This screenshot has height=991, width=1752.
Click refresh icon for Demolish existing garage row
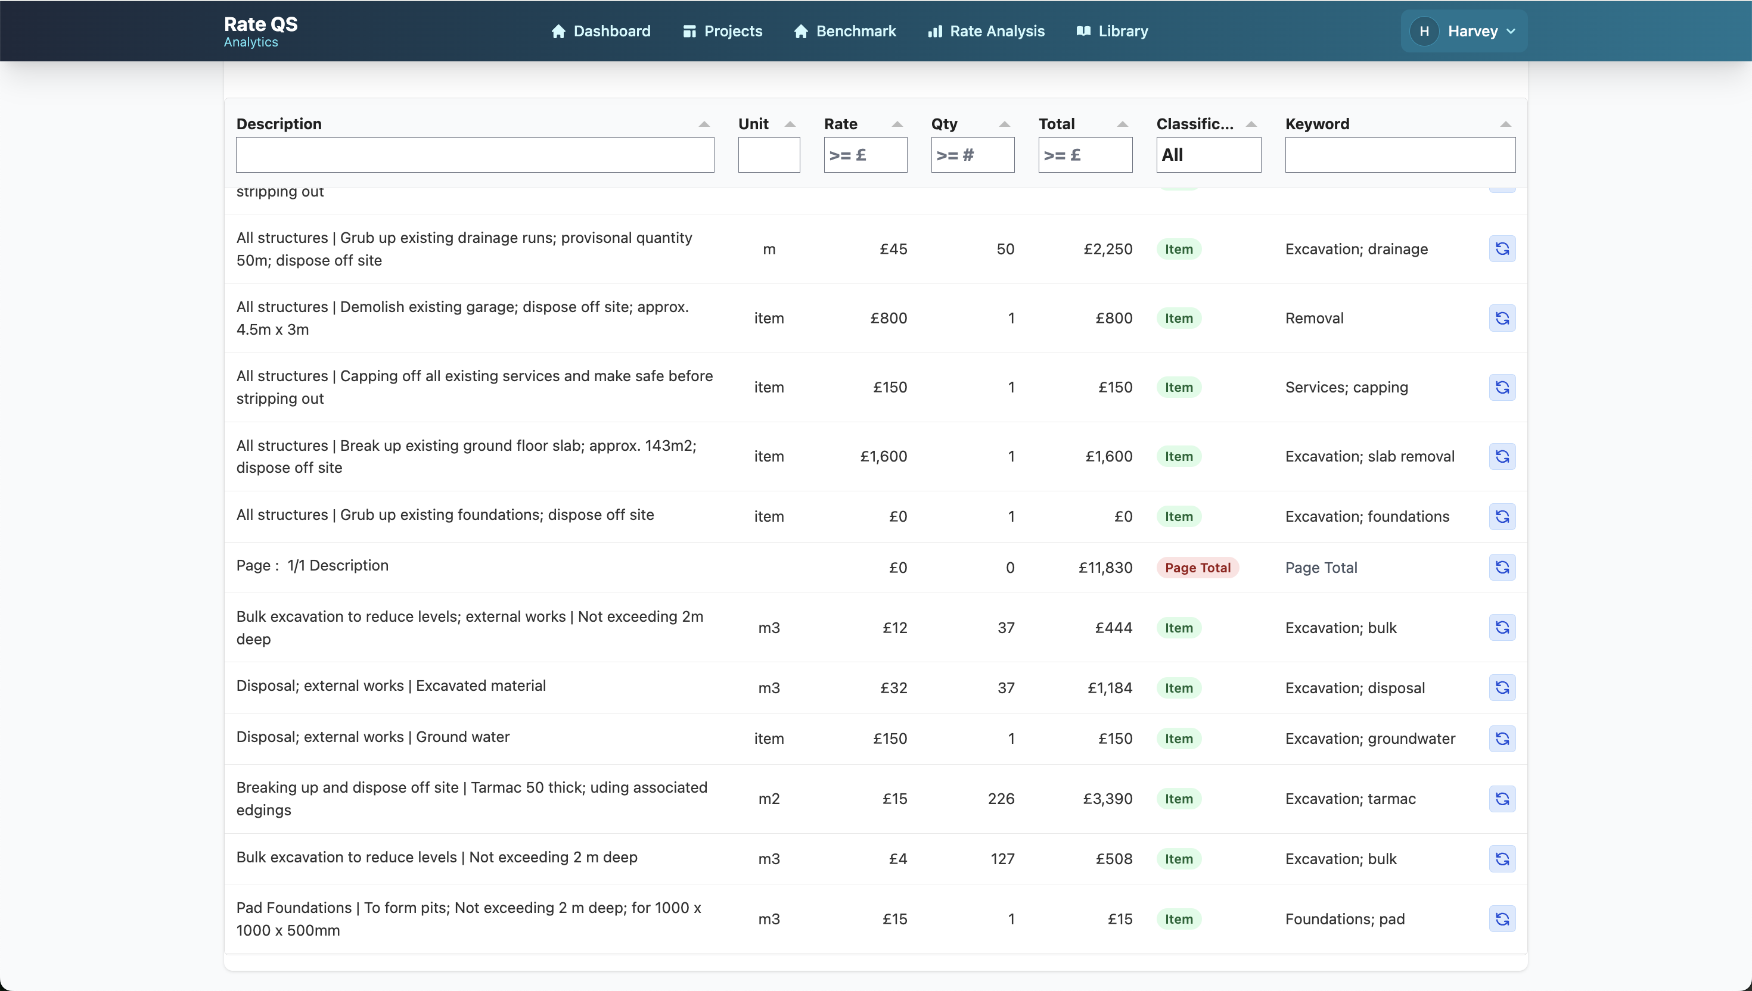[1502, 319]
